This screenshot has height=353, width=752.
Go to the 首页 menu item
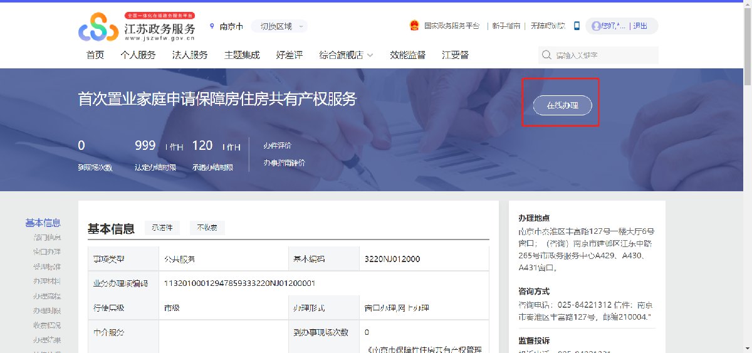pos(95,55)
